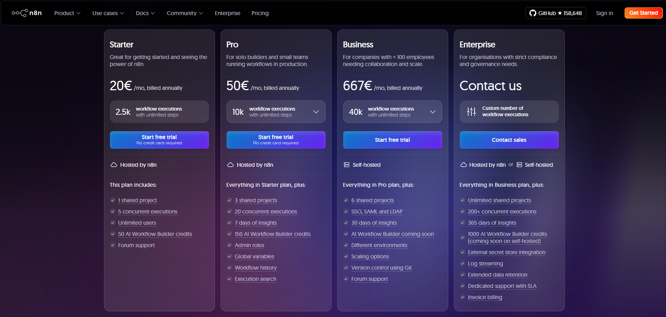Click Contact sales for Enterprise
This screenshot has height=317, width=666.
point(509,140)
